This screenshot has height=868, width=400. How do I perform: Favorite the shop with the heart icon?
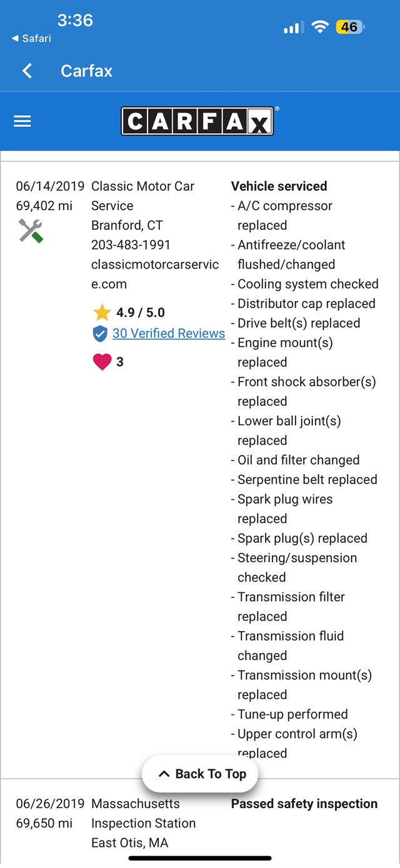point(102,361)
